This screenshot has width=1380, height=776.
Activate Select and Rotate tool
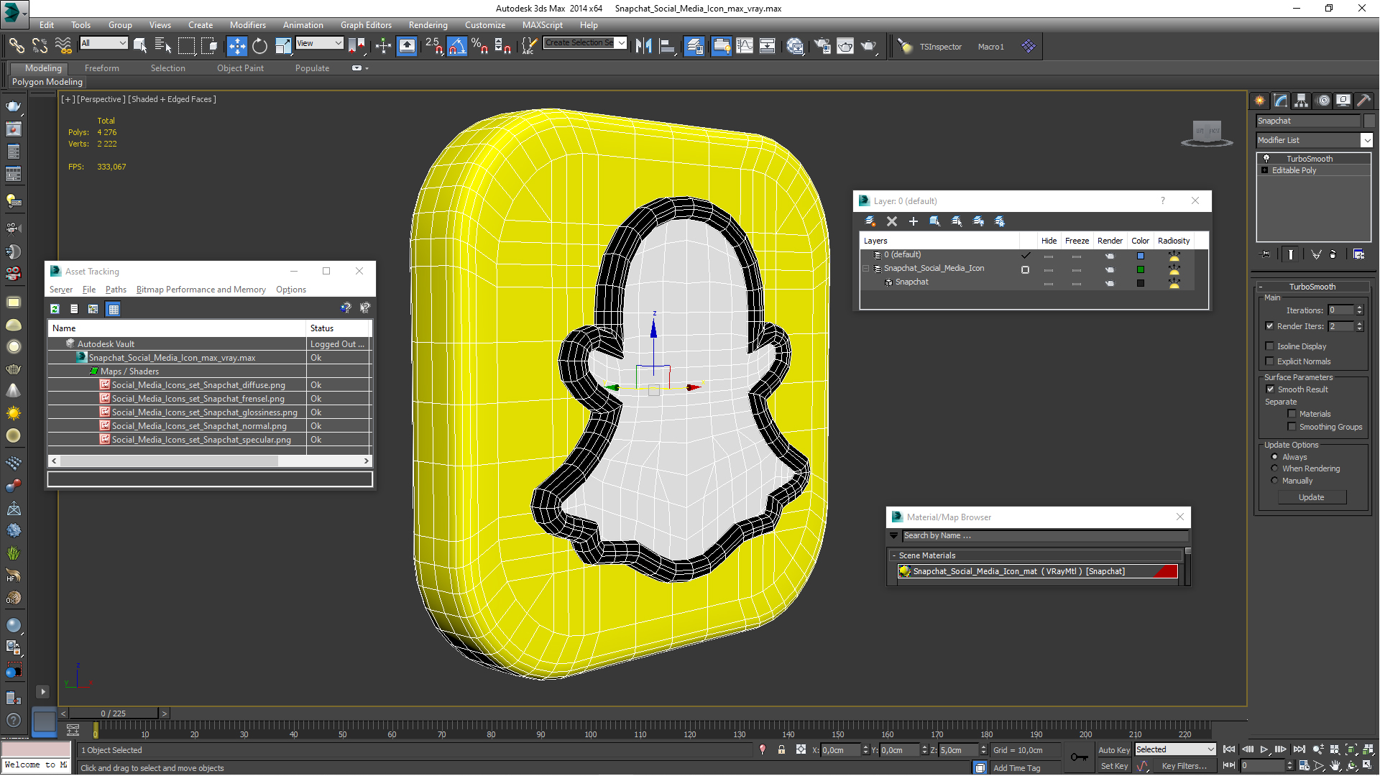[x=259, y=46]
